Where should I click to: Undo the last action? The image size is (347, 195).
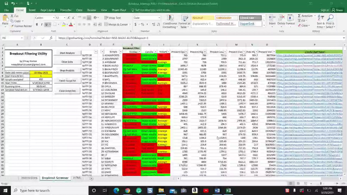coord(13,4)
